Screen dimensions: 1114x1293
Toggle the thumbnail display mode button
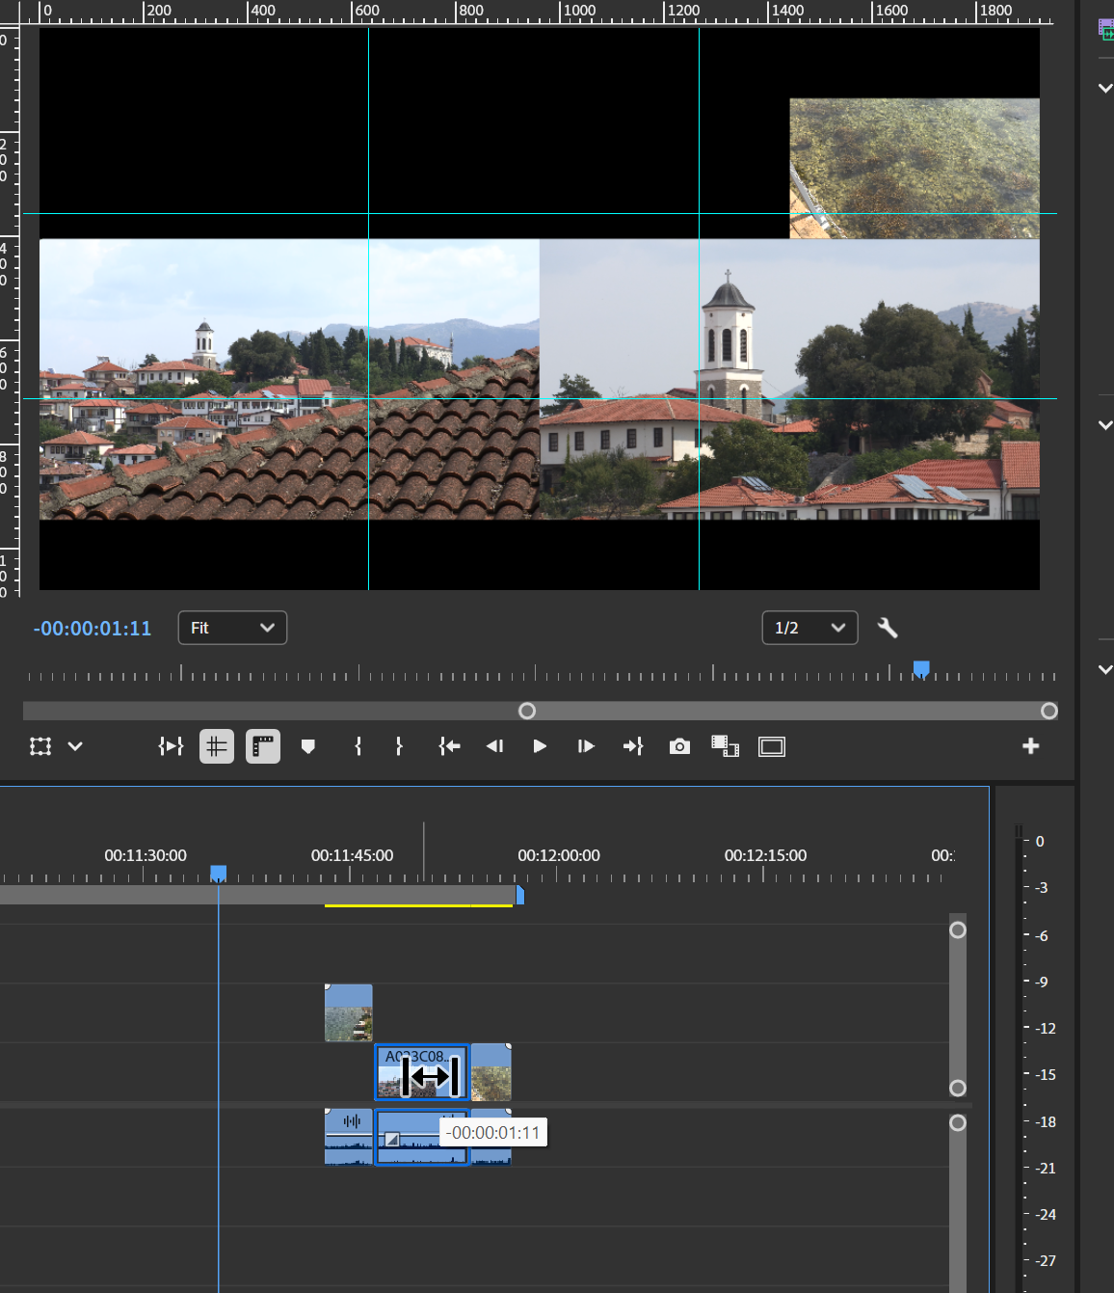click(262, 745)
